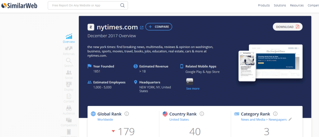Open the Resources menu
This screenshot has height=137, width=319.
tap(297, 6)
